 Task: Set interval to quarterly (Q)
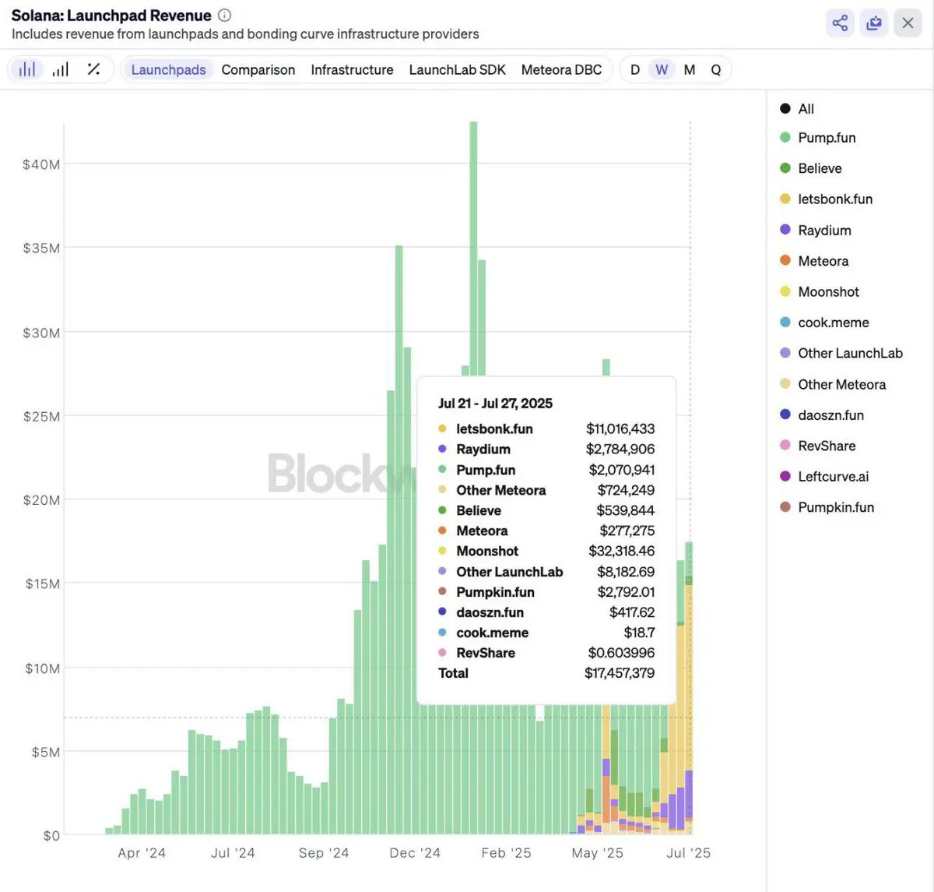[x=716, y=69]
